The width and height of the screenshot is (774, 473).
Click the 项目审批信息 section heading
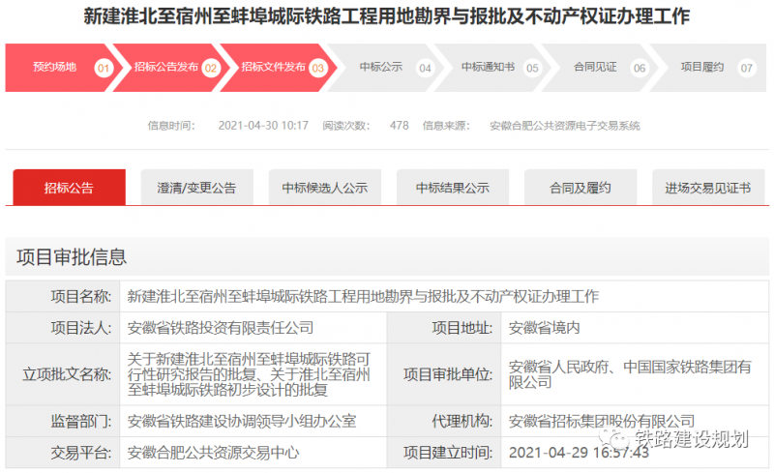click(x=72, y=257)
